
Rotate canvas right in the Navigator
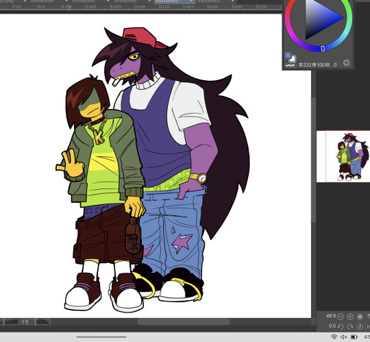coord(350,326)
